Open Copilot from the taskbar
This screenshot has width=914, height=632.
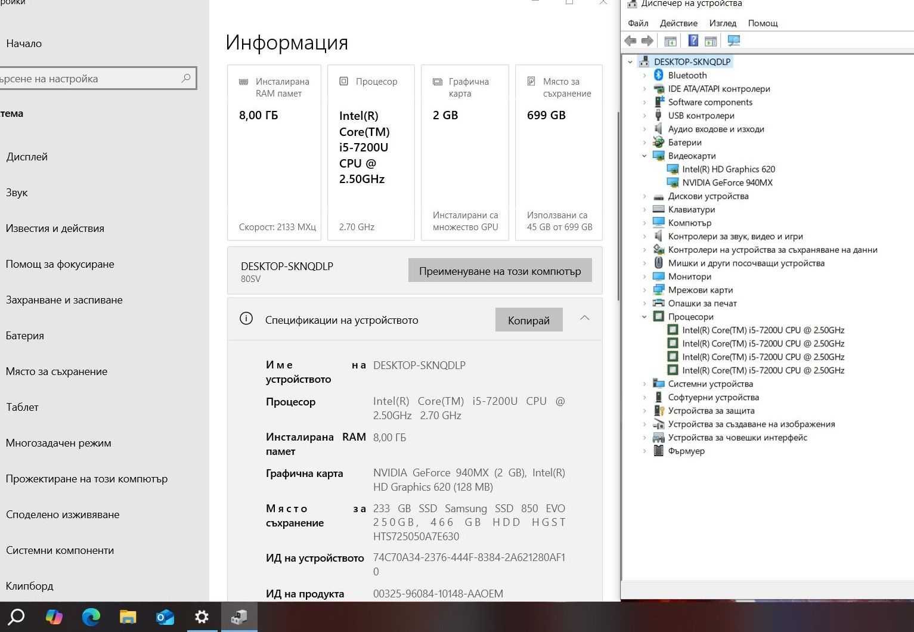pos(54,616)
